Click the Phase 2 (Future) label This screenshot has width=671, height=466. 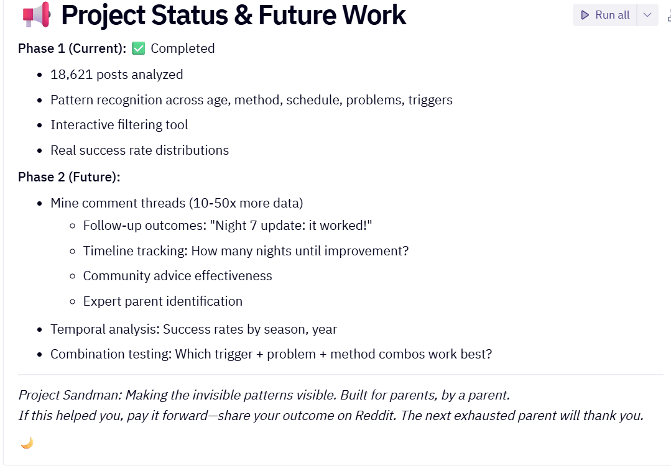point(69,177)
